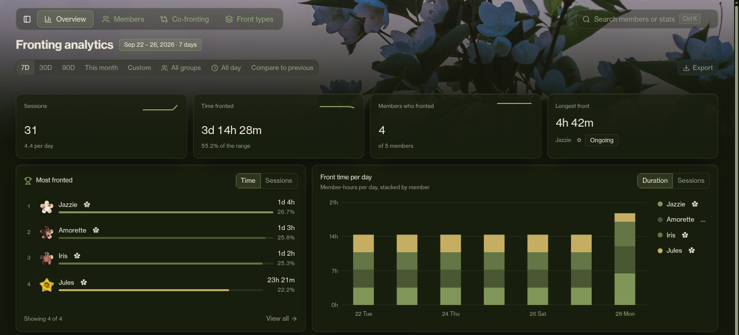Click the Time fronted sparkline

coord(337,106)
